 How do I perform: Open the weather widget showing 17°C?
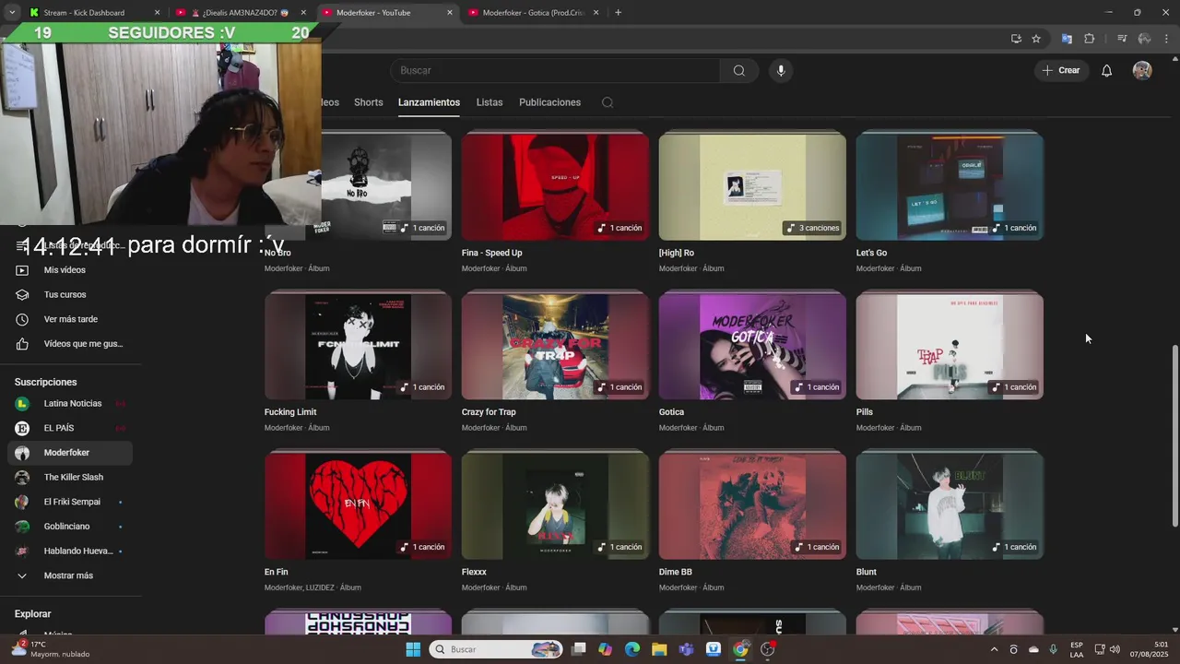point(51,649)
